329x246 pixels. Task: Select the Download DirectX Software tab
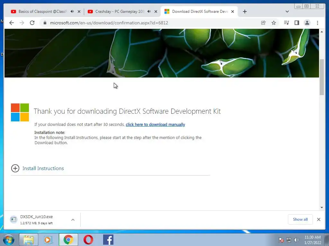[x=199, y=12]
